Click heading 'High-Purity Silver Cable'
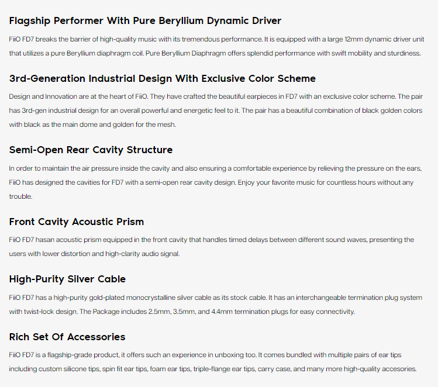 (67, 279)
